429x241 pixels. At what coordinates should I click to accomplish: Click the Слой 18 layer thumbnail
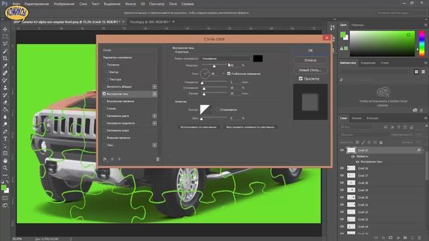tap(351, 183)
